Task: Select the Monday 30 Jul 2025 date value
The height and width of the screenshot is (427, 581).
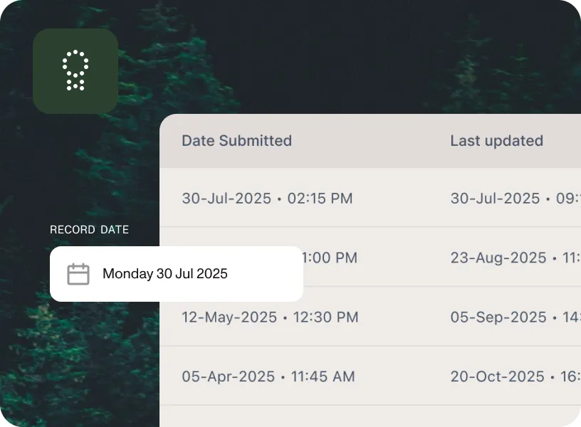Action: (x=164, y=273)
